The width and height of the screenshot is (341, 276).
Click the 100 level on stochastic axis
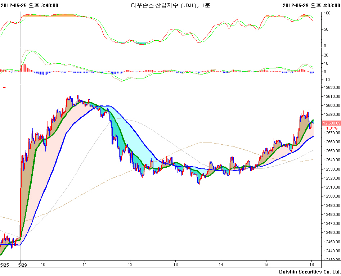327,13
